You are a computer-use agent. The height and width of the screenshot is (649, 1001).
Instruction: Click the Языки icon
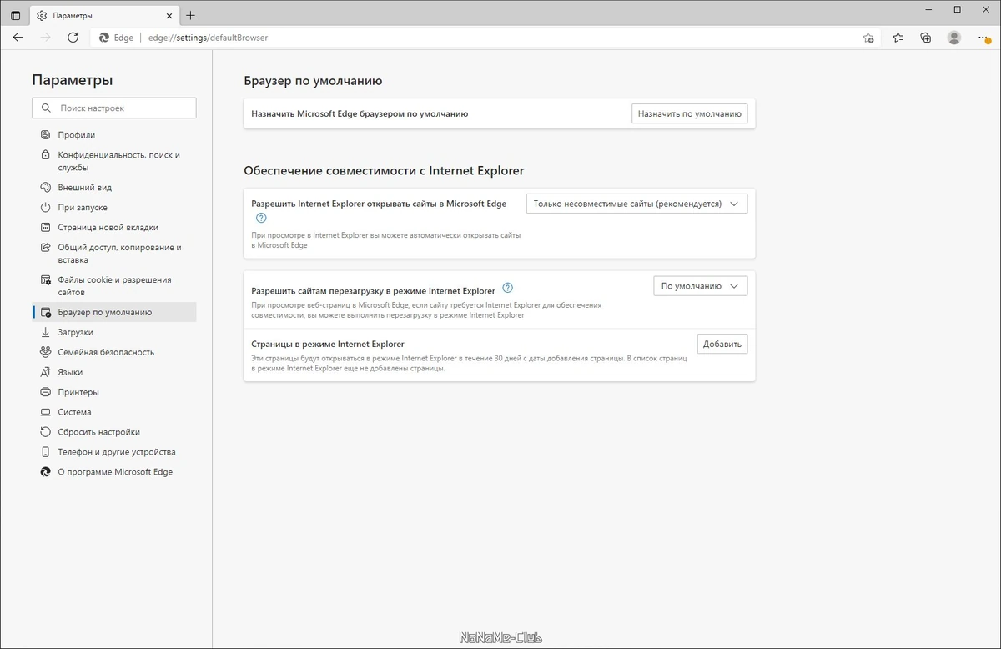[46, 372]
